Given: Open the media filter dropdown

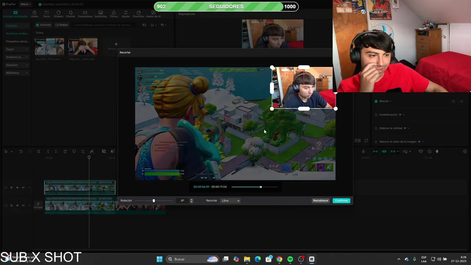Looking at the screenshot, I should pyautogui.click(x=163, y=25).
